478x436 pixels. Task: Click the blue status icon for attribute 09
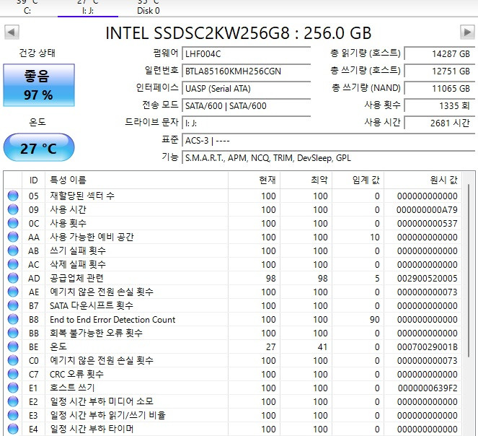tap(13, 209)
